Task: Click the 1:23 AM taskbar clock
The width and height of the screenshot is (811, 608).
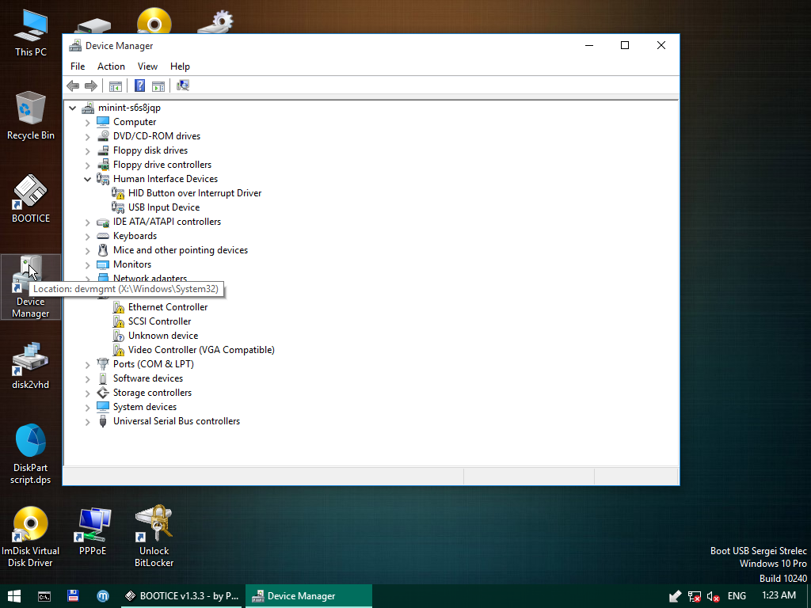Action: pyautogui.click(x=779, y=595)
